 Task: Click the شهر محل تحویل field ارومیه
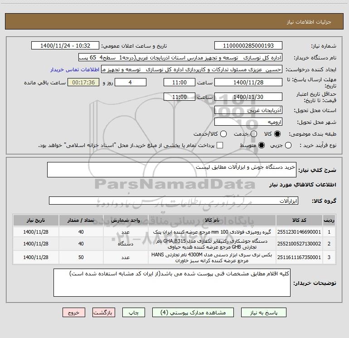[x=248, y=122]
